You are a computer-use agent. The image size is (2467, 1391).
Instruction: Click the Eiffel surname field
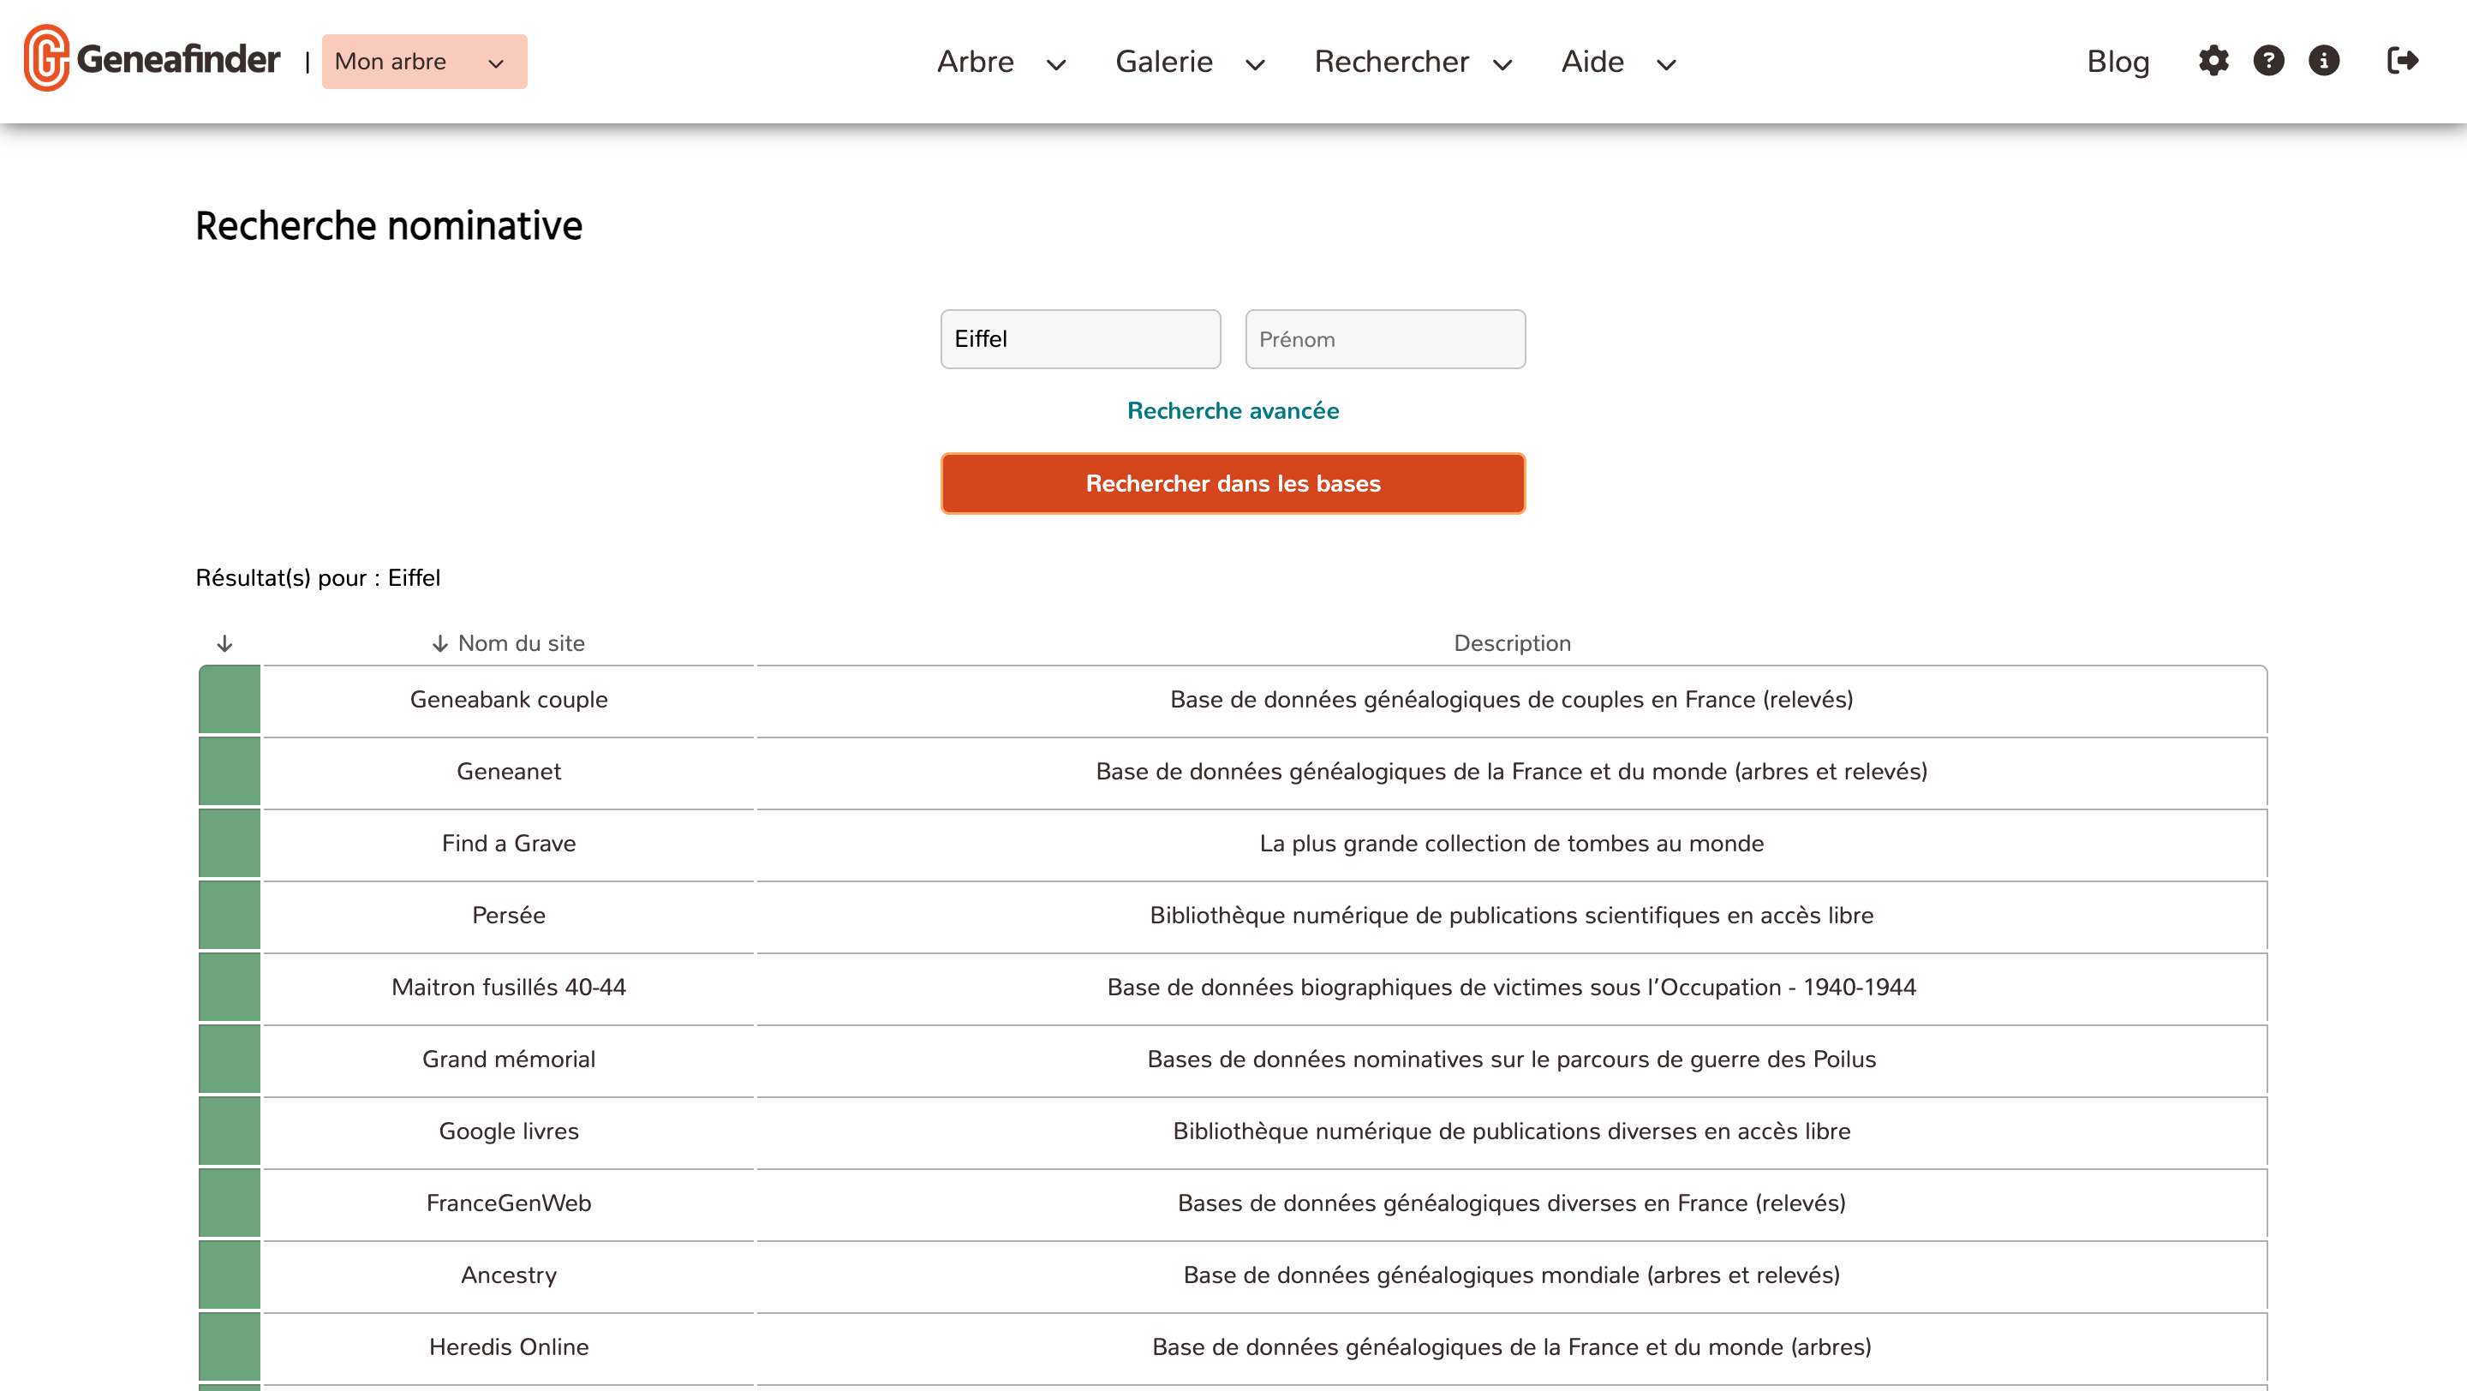coord(1080,339)
